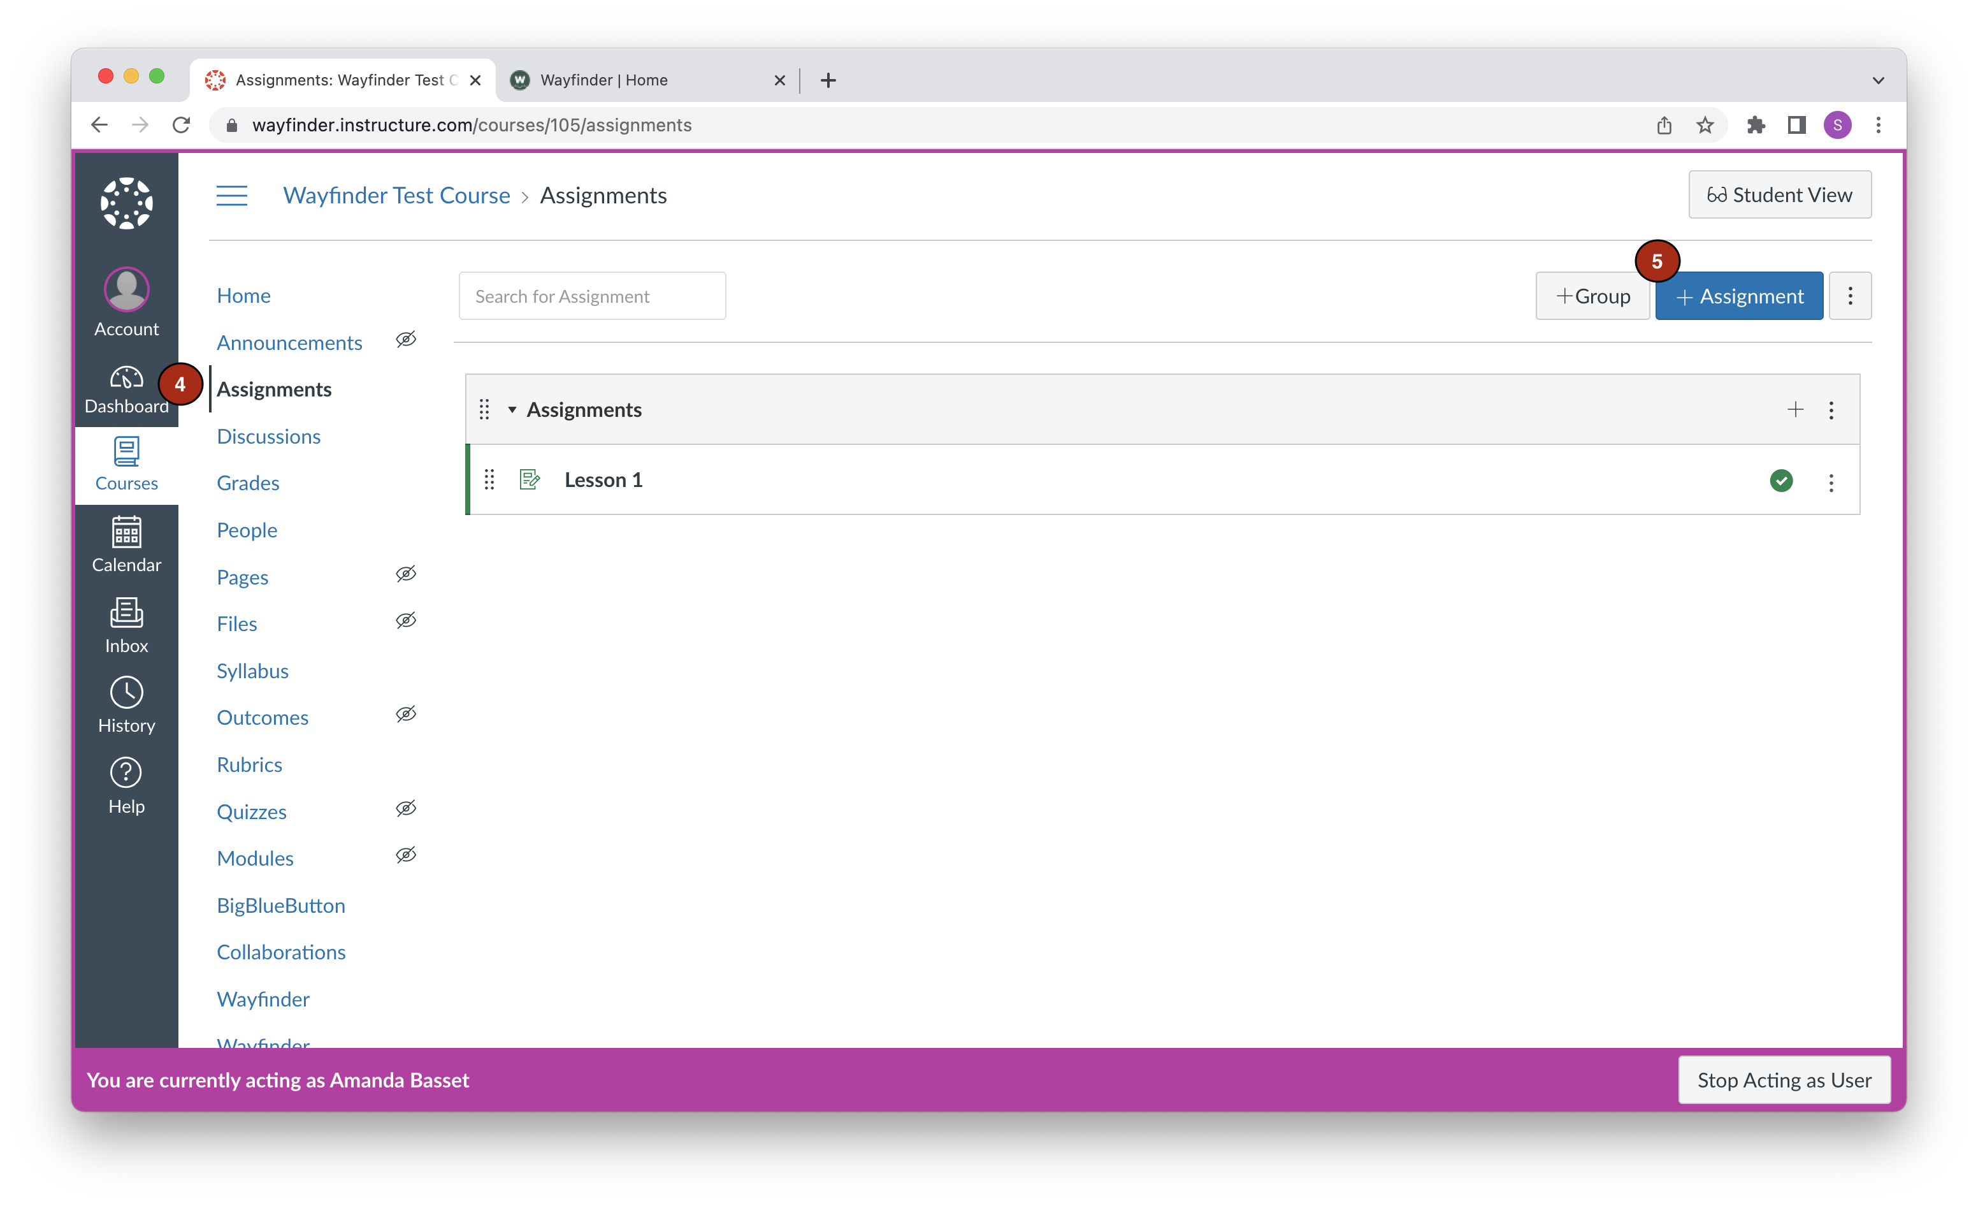Open the Calendar icon

[126, 545]
